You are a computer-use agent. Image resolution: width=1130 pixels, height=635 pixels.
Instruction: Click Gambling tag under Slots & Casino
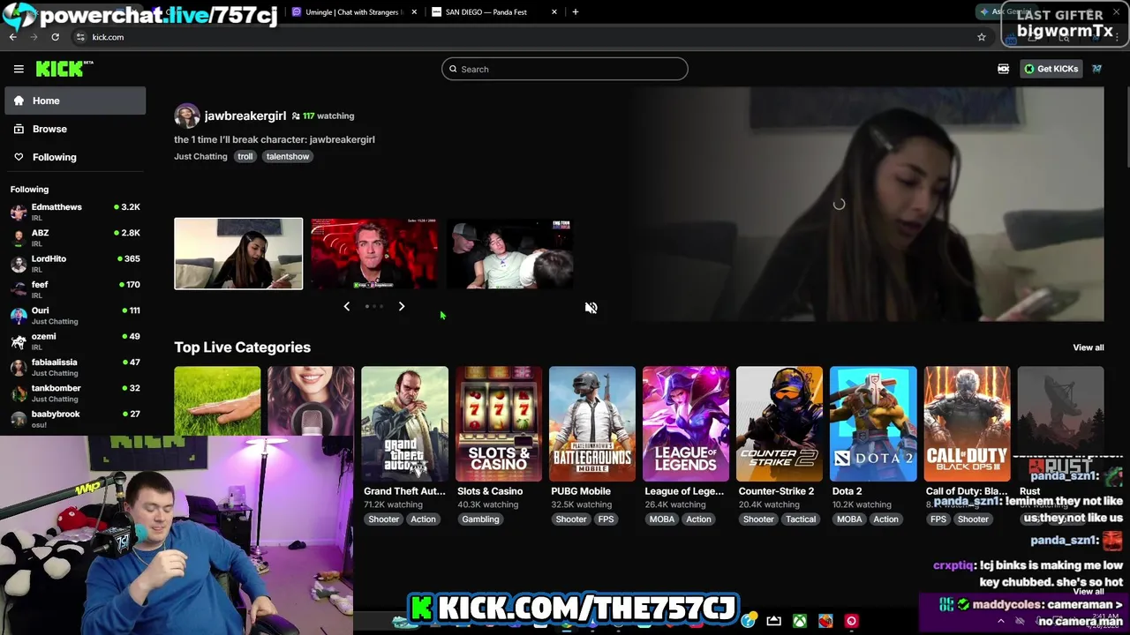click(x=480, y=519)
